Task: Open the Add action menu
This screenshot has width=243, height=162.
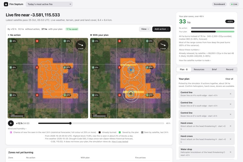Action: pyautogui.click(x=161, y=29)
